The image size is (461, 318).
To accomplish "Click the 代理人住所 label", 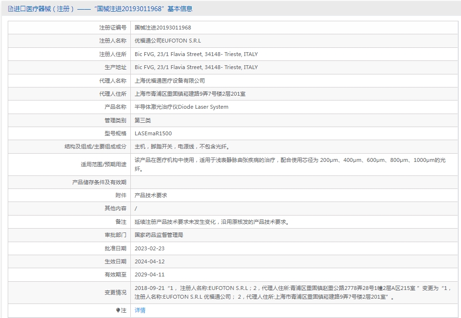I will tap(112, 94).
